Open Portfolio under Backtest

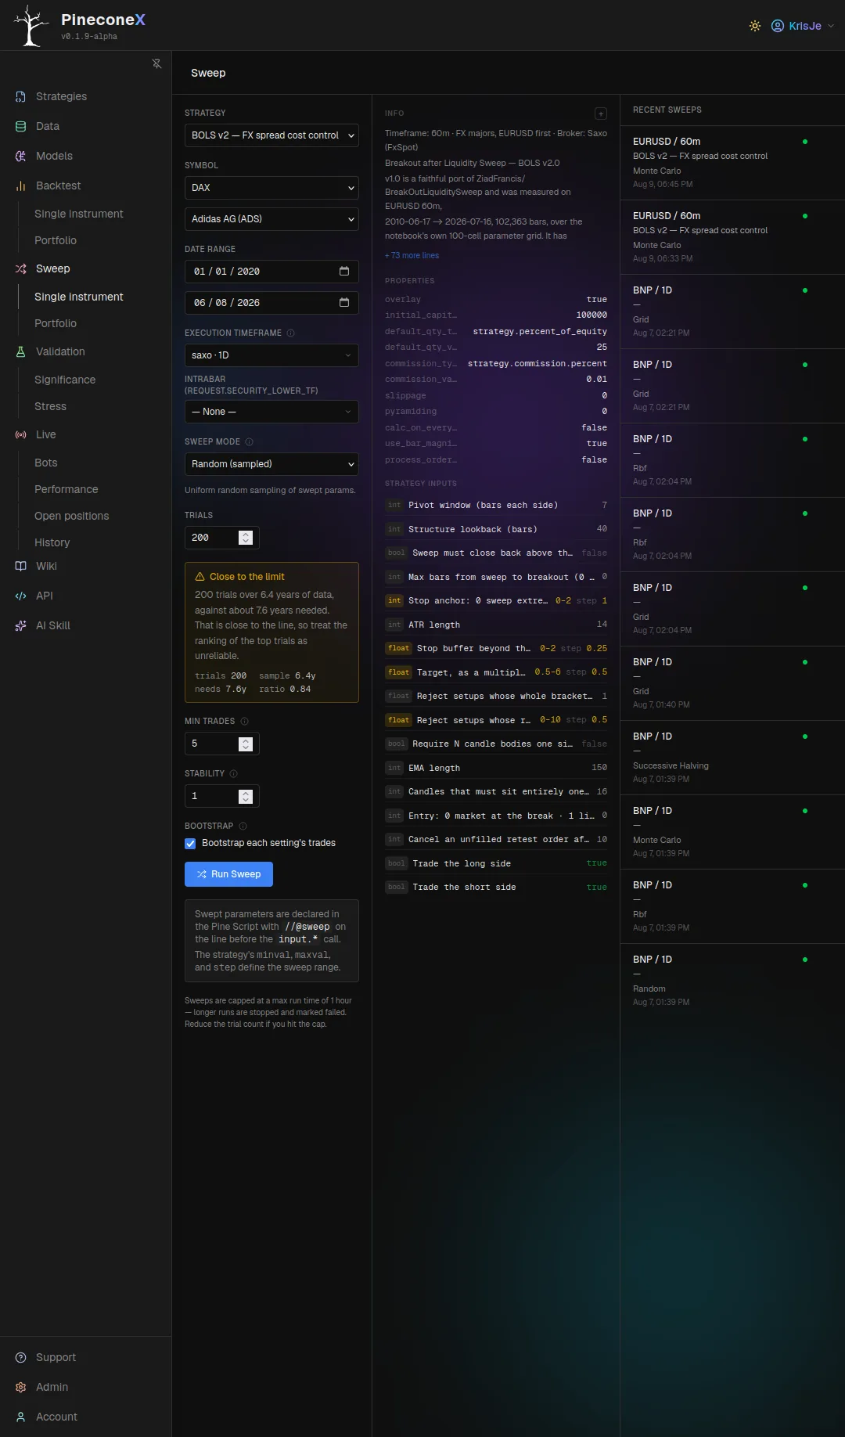pos(56,240)
